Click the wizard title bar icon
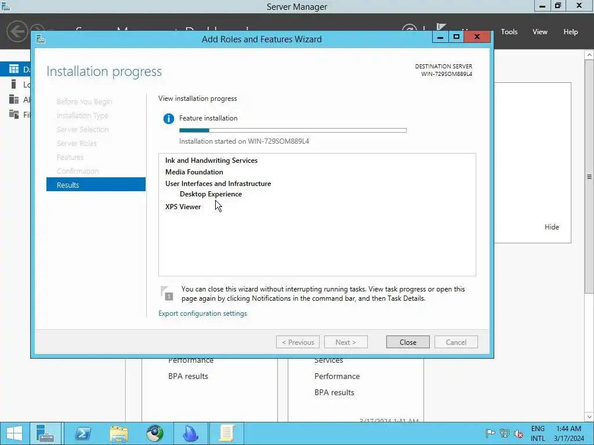 [x=41, y=39]
